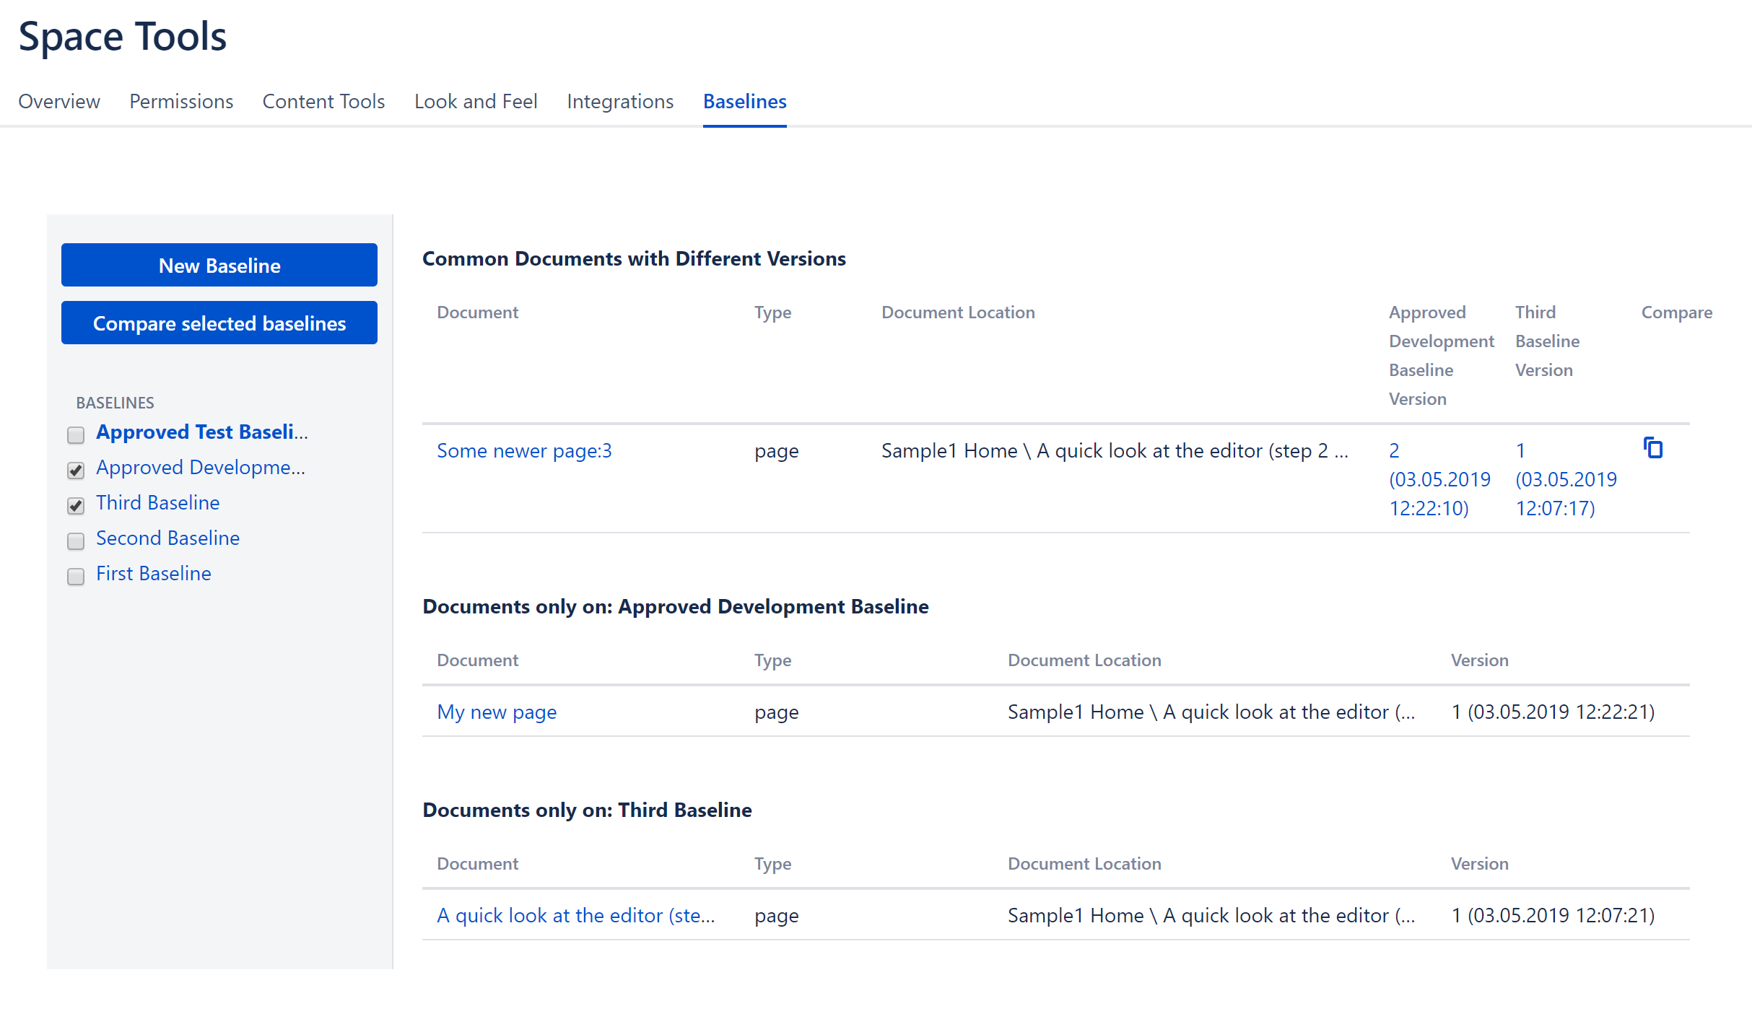
Task: Switch to the Overview tab
Action: click(58, 102)
